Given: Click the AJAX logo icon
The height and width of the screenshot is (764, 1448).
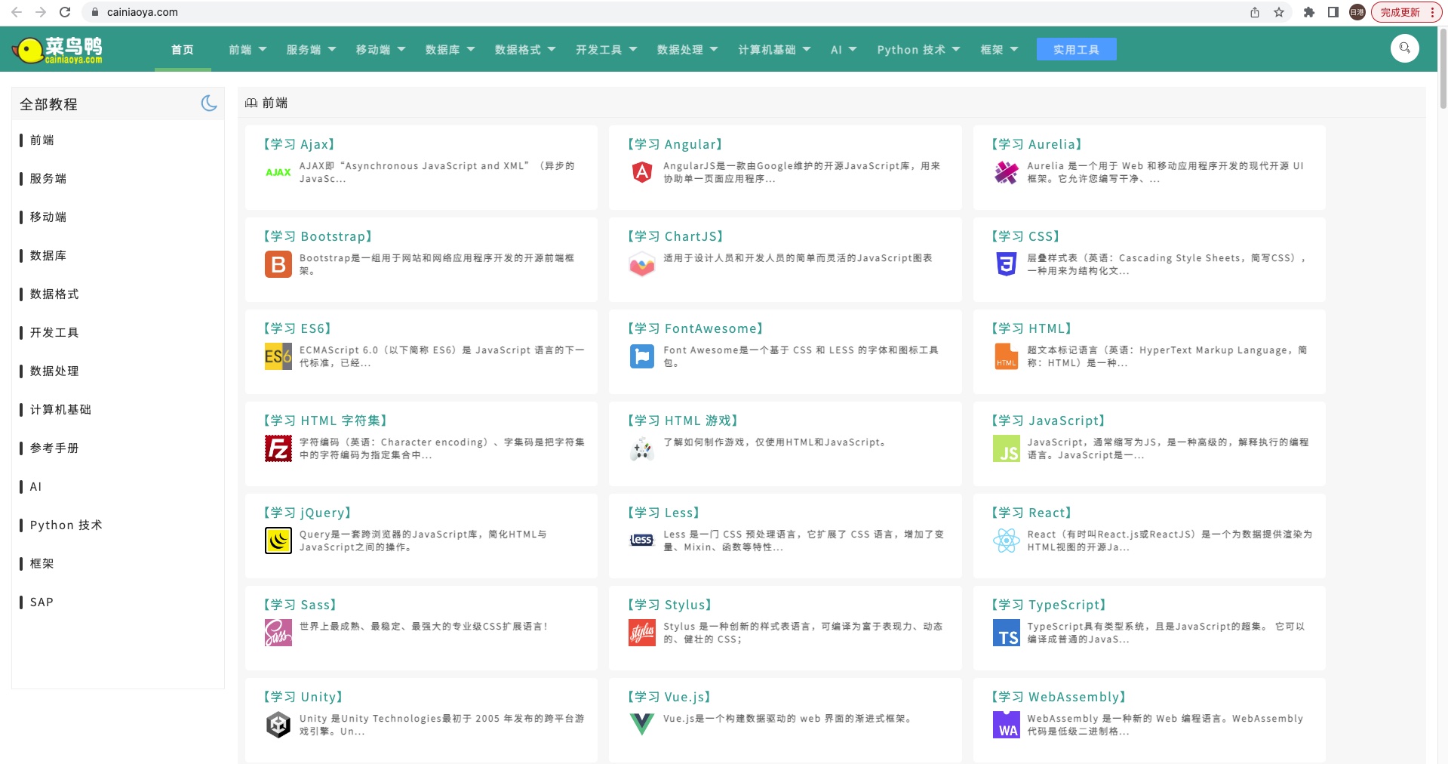Looking at the screenshot, I should pyautogui.click(x=278, y=172).
